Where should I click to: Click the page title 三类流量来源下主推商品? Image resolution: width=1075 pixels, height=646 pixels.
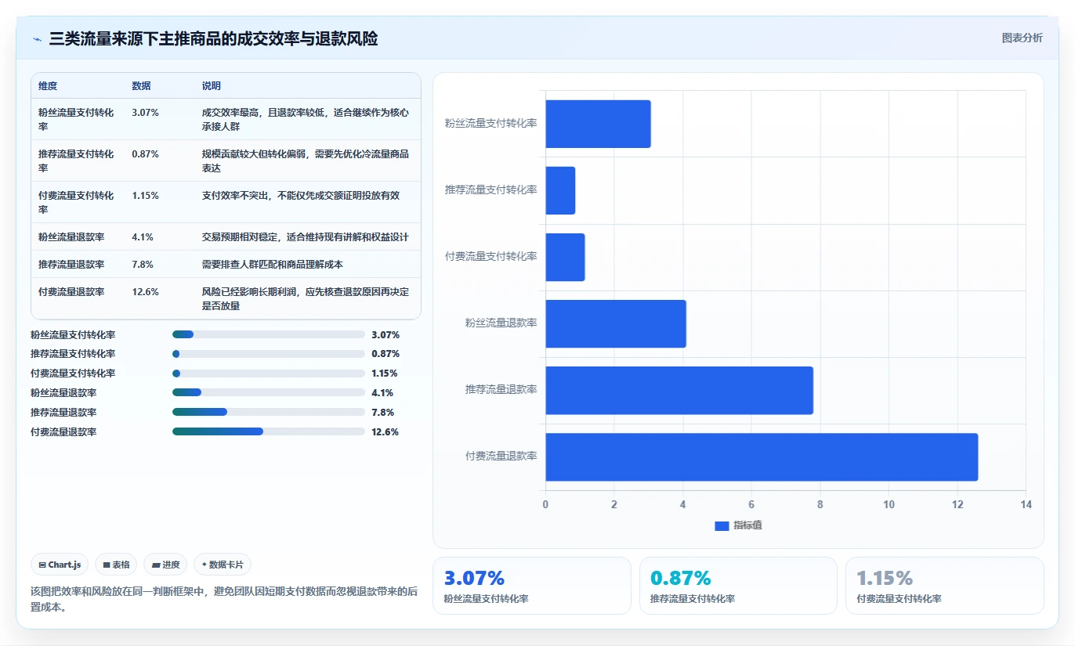tap(214, 39)
